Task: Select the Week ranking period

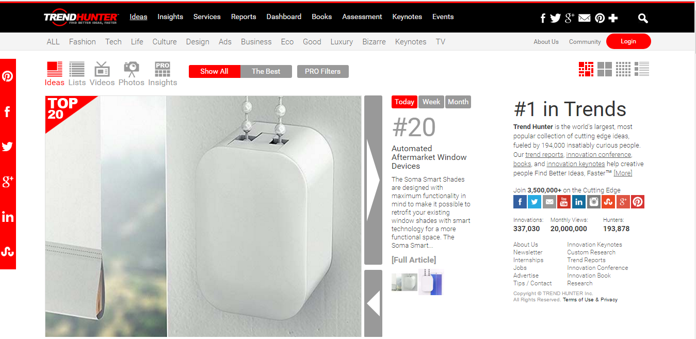Action: click(x=431, y=102)
